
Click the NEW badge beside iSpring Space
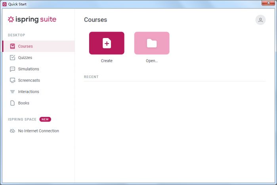coord(45,119)
